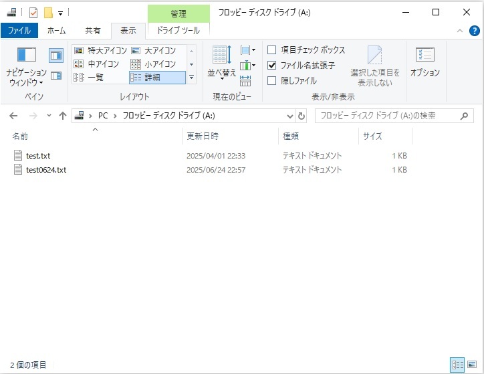
Task: Switch to the 表示 ribbon tab
Action: click(128, 31)
